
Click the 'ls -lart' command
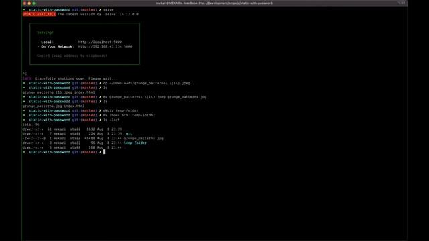pos(111,120)
